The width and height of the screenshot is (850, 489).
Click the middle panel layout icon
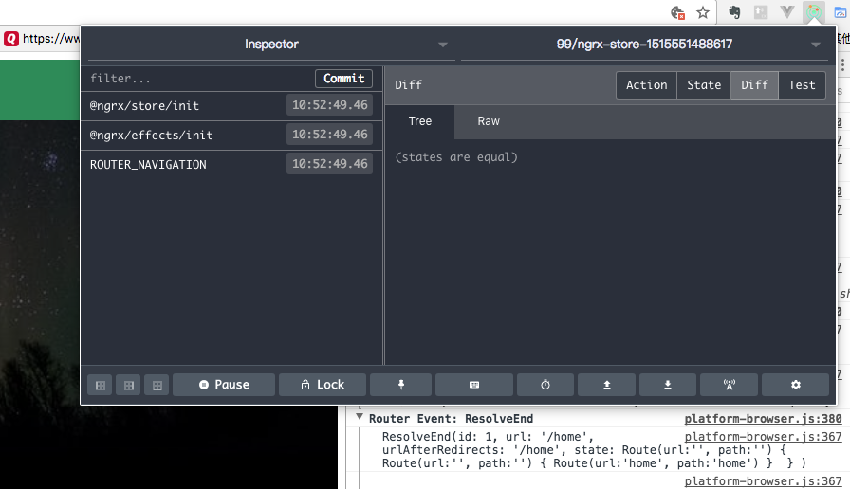point(128,385)
